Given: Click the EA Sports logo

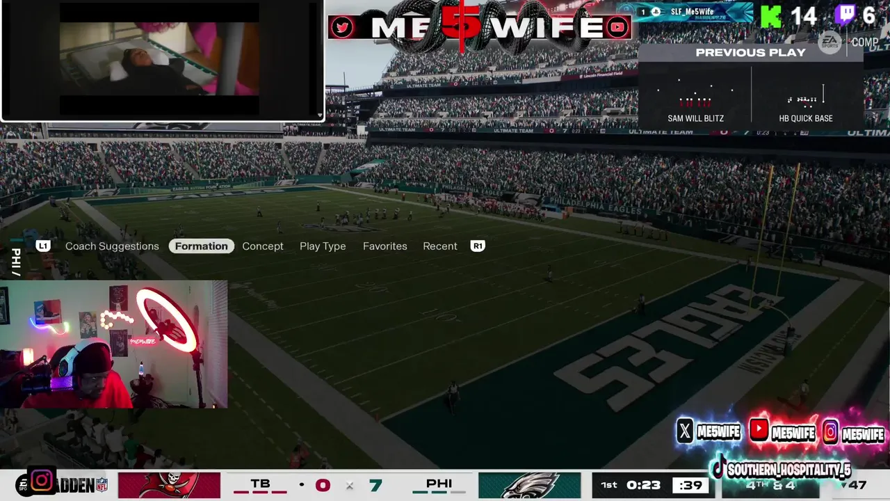Looking at the screenshot, I should [830, 42].
